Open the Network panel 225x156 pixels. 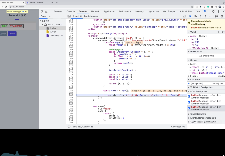[95, 11]
